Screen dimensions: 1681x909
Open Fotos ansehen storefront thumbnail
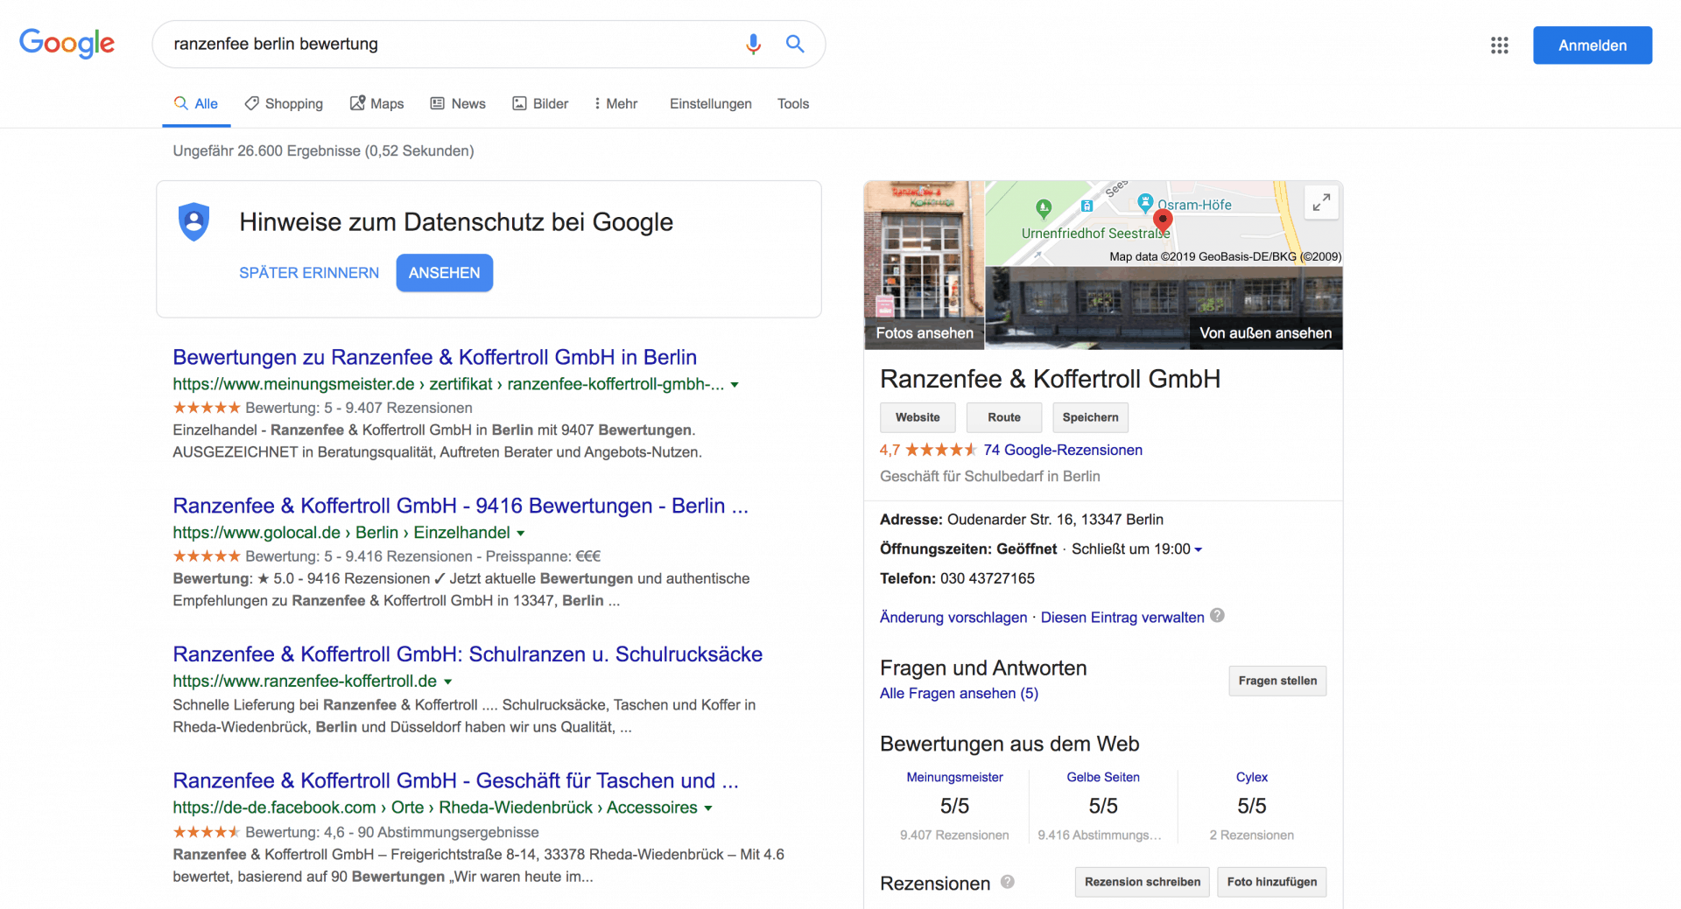coord(924,265)
